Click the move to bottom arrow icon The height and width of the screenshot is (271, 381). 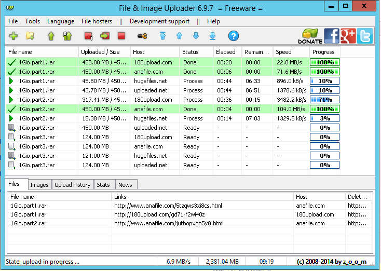point(212,36)
